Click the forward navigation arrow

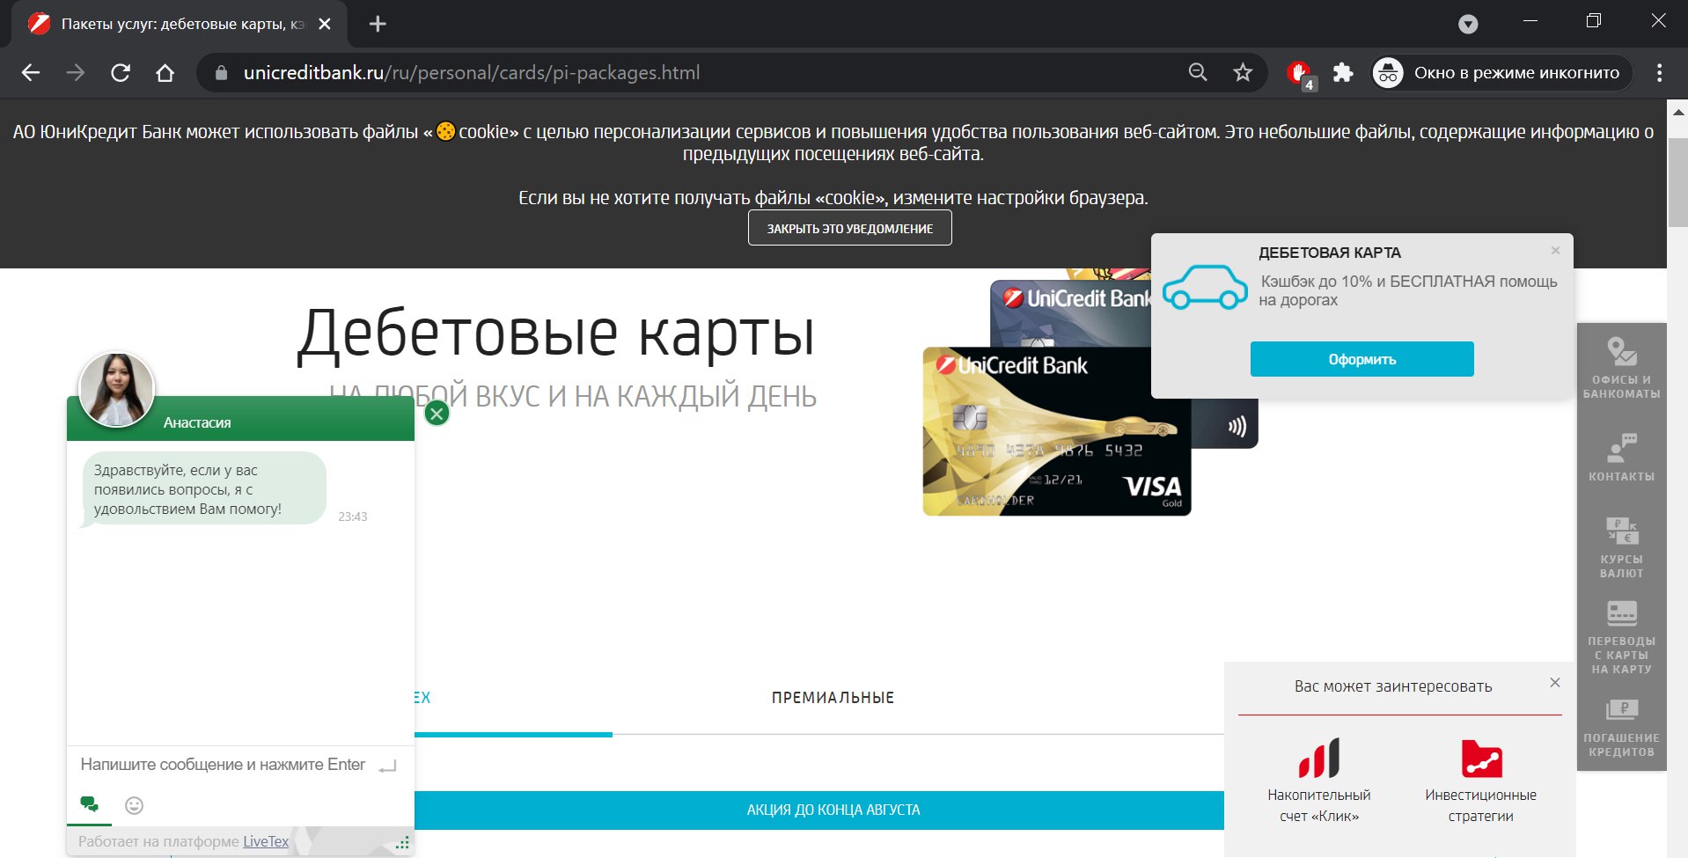click(x=76, y=73)
